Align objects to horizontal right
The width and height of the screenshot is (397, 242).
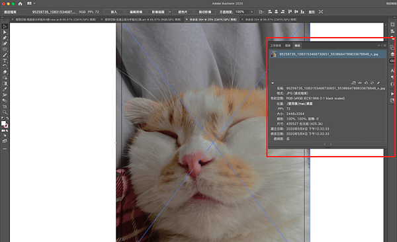coord(283,12)
